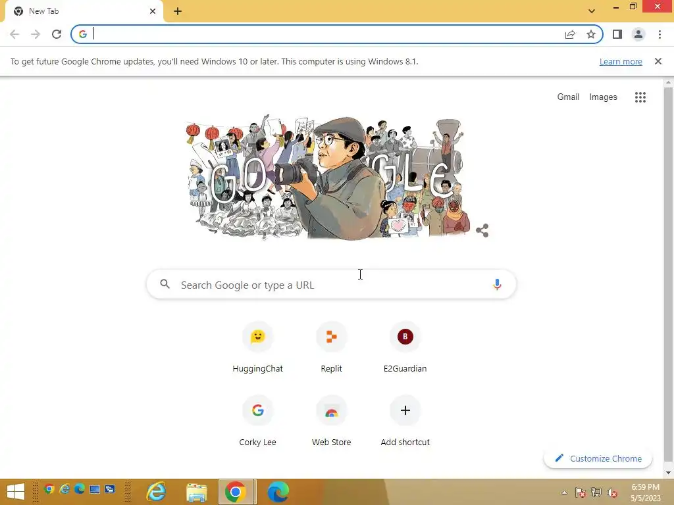Open large Internet Explorer taskbar icon
The width and height of the screenshot is (674, 505).
click(x=157, y=492)
